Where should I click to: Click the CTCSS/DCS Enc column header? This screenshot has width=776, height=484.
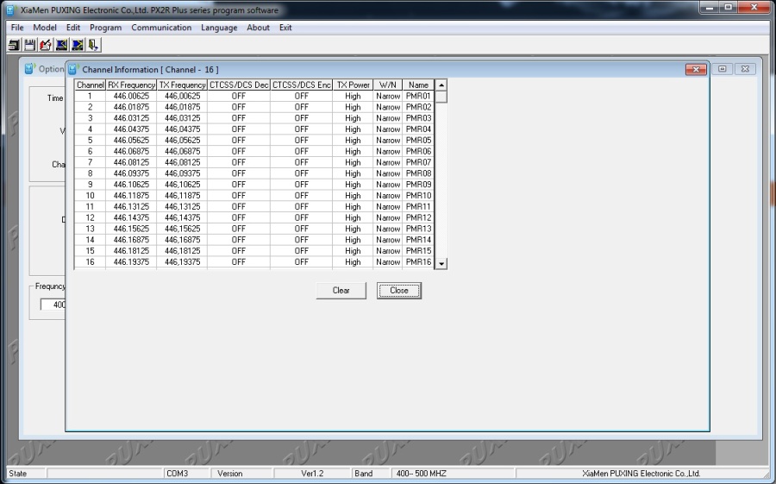(302, 85)
